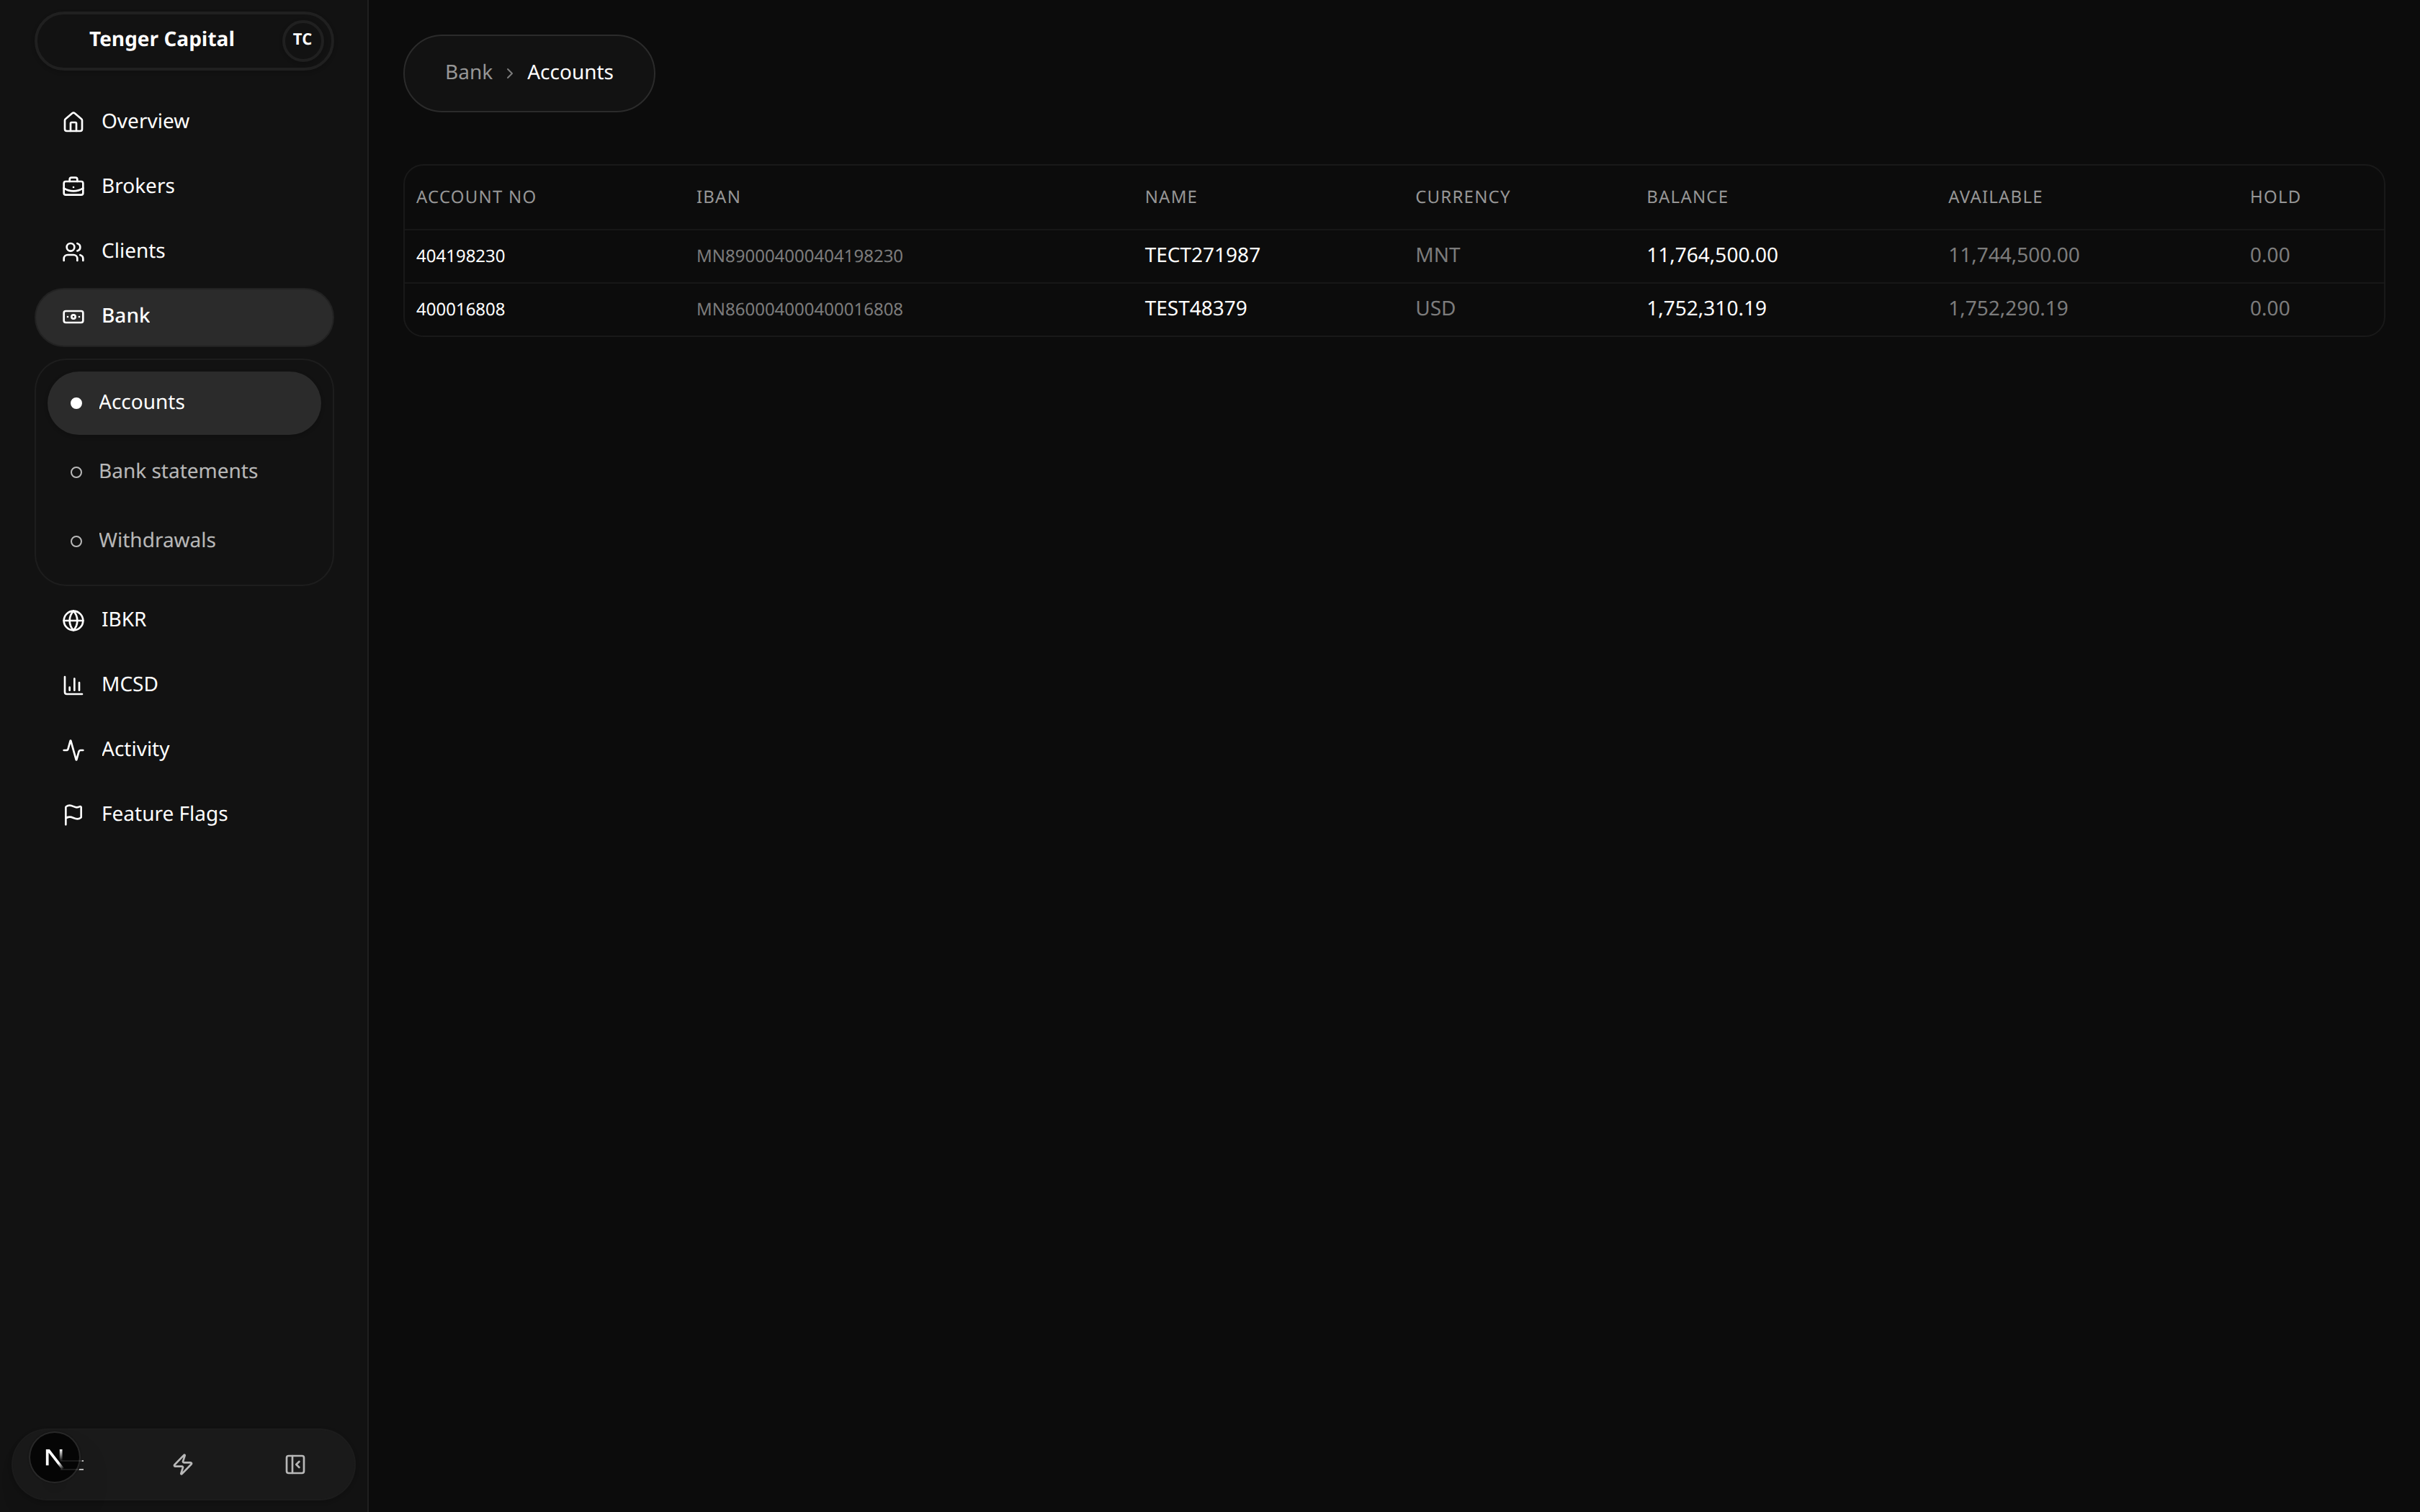Open the Activity section
This screenshot has width=2420, height=1512.
[184, 750]
